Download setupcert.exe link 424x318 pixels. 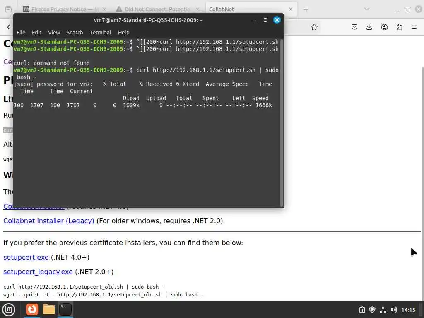pos(26,257)
